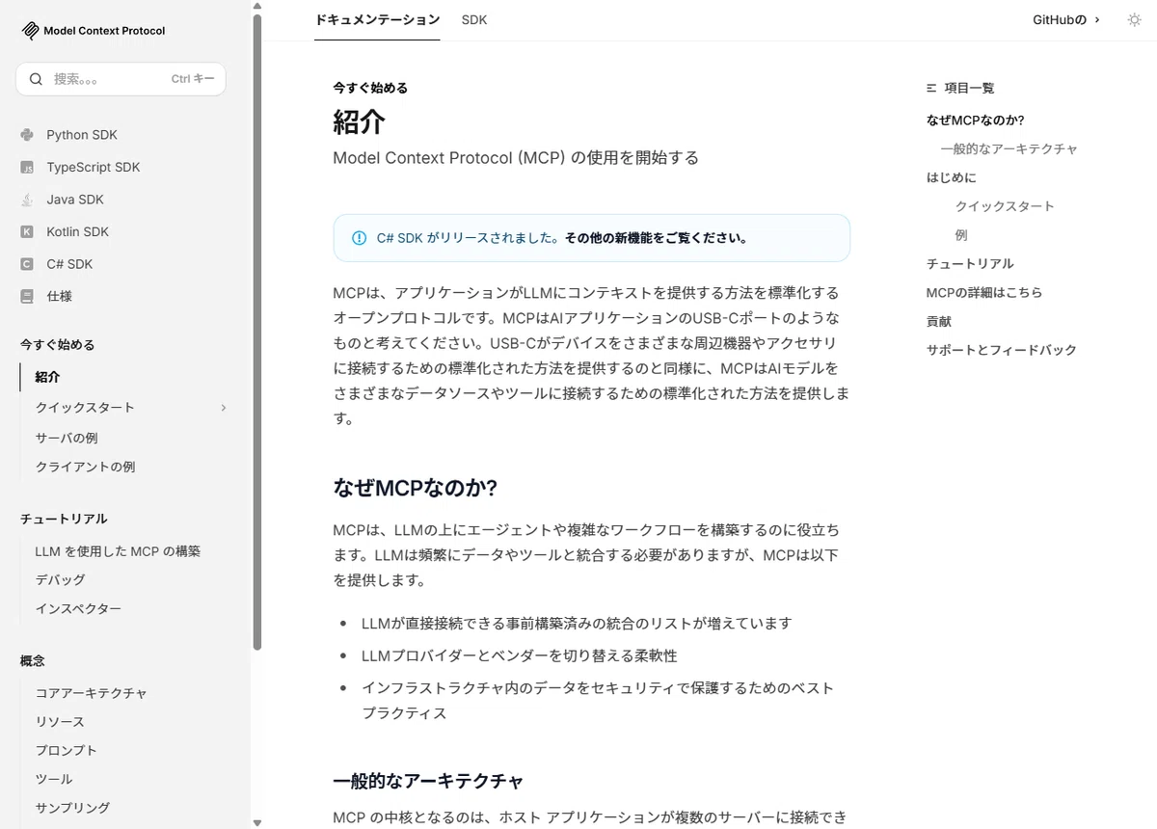Jump to MCPの詳細はこちら in table of contents
This screenshot has height=829, width=1157.
click(x=984, y=293)
